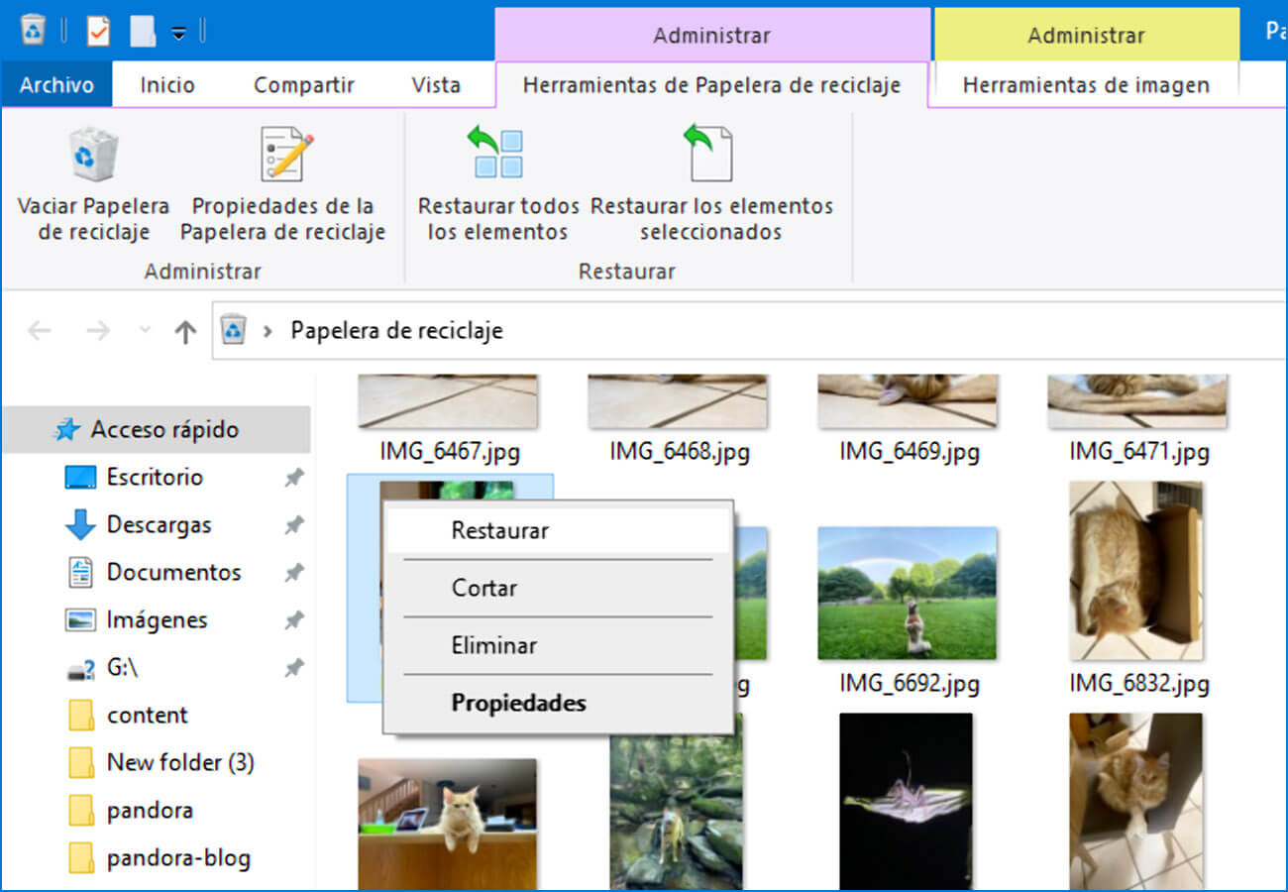Toggle the pin beside Documentos
This screenshot has width=1288, height=892.
coord(293,573)
